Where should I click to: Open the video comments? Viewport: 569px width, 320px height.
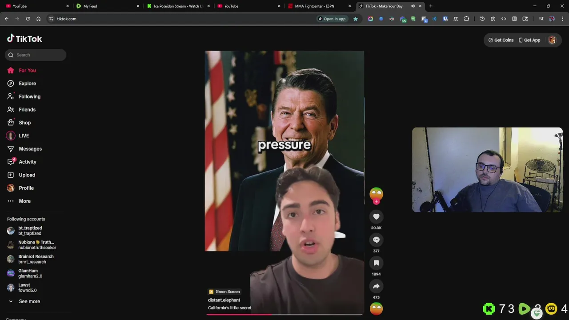(376, 240)
